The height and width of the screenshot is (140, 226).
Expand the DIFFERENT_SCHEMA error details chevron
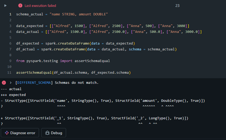(11, 83)
